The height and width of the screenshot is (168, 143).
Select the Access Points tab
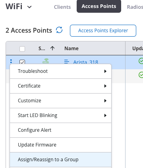pyautogui.click(x=99, y=6)
